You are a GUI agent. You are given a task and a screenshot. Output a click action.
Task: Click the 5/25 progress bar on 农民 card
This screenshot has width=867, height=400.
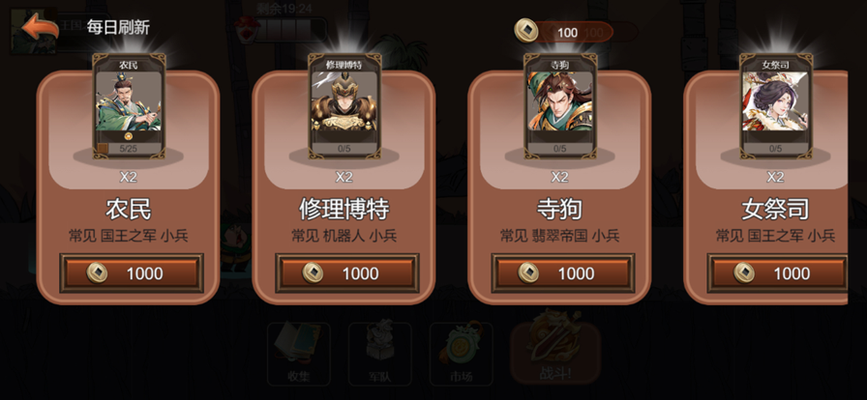(129, 149)
